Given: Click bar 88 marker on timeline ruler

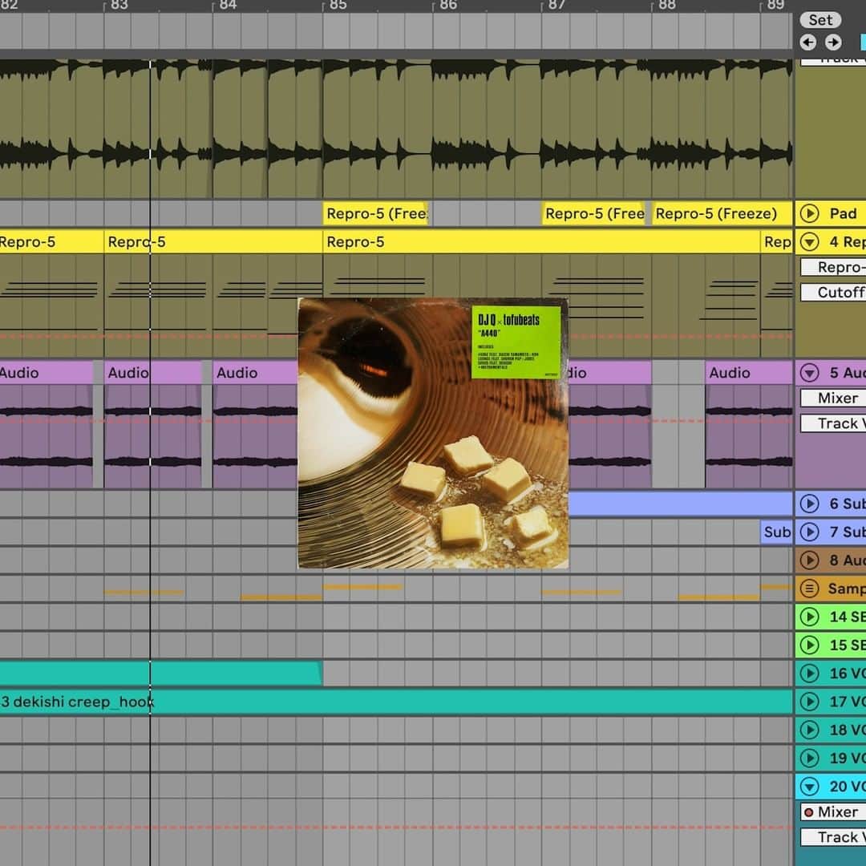Looking at the screenshot, I should (666, 6).
